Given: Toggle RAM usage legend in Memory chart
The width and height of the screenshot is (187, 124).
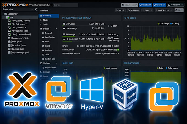Looking at the screenshot, I should pyautogui.click(x=172, y=68).
